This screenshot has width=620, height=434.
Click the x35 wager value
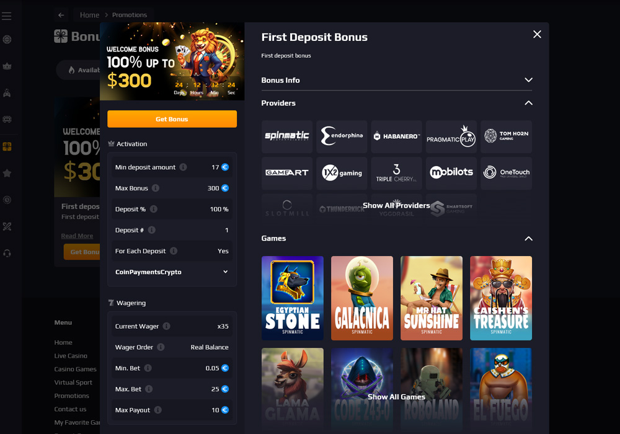[x=223, y=327]
